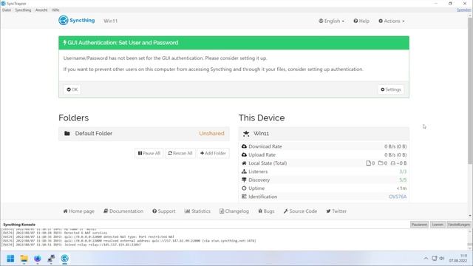Open the Actions dropdown menu
The width and height of the screenshot is (473, 266).
coord(391,21)
